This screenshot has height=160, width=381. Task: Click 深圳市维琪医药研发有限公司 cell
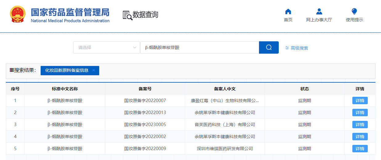coord(225,149)
